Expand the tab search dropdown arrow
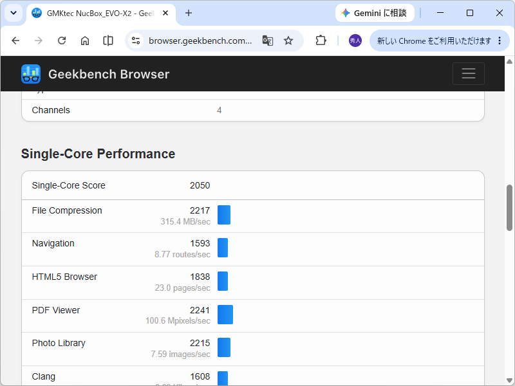Screen dimensions: 515x386 [x=14, y=13]
